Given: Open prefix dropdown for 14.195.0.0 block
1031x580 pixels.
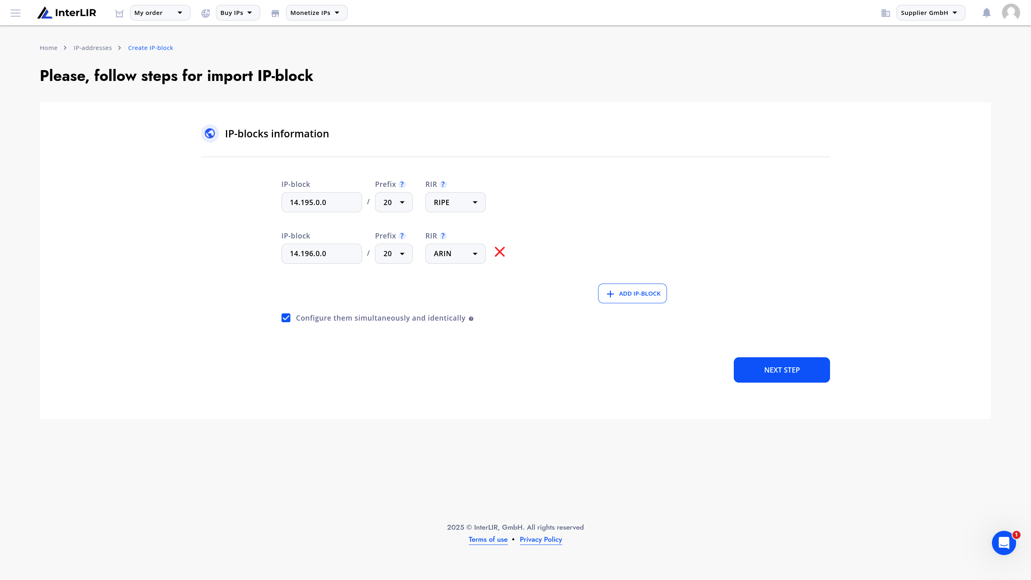Looking at the screenshot, I should (x=393, y=202).
